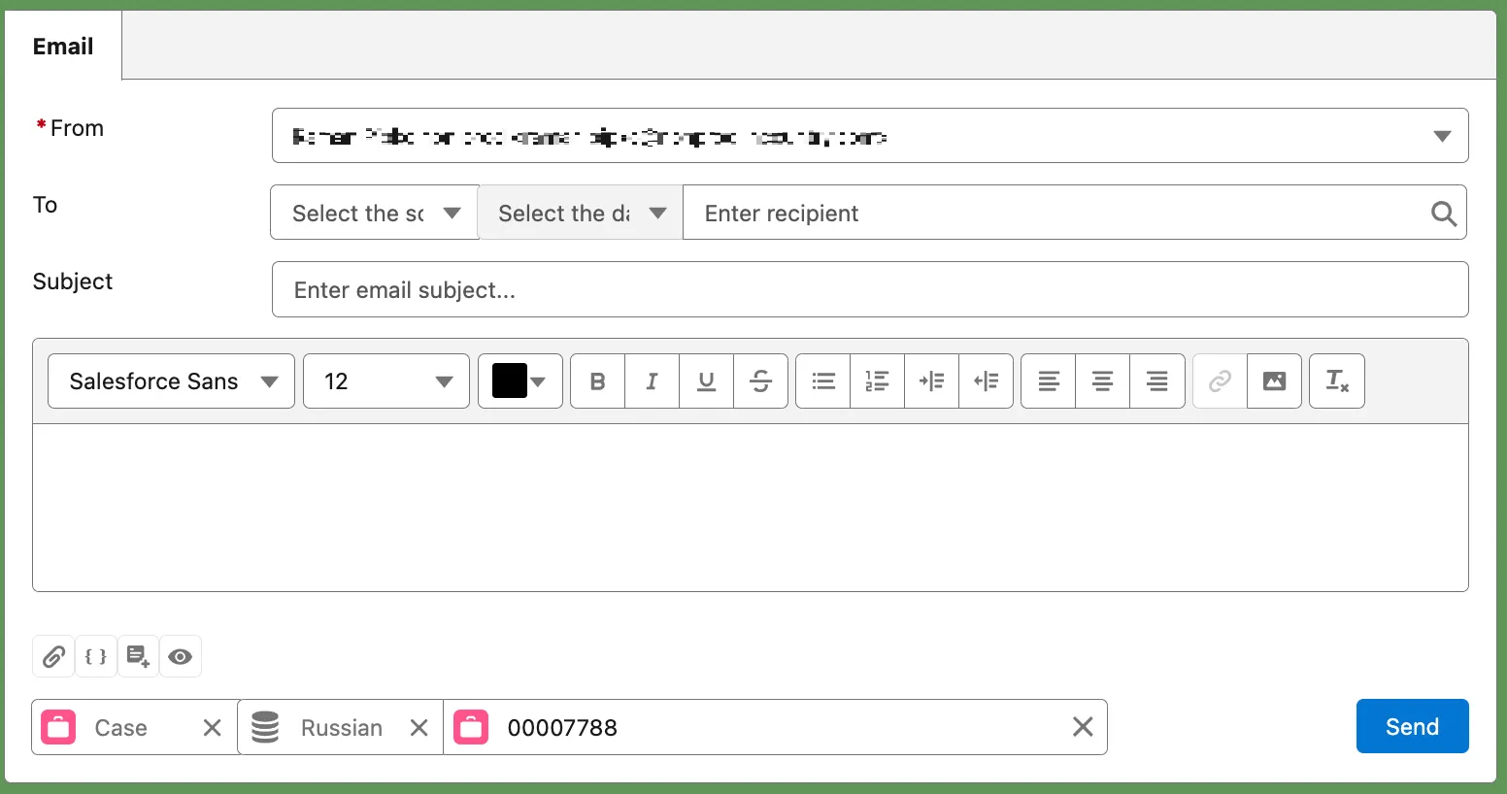Image resolution: width=1507 pixels, height=794 pixels.
Task: Expand the From address dropdown
Action: 1442,136
